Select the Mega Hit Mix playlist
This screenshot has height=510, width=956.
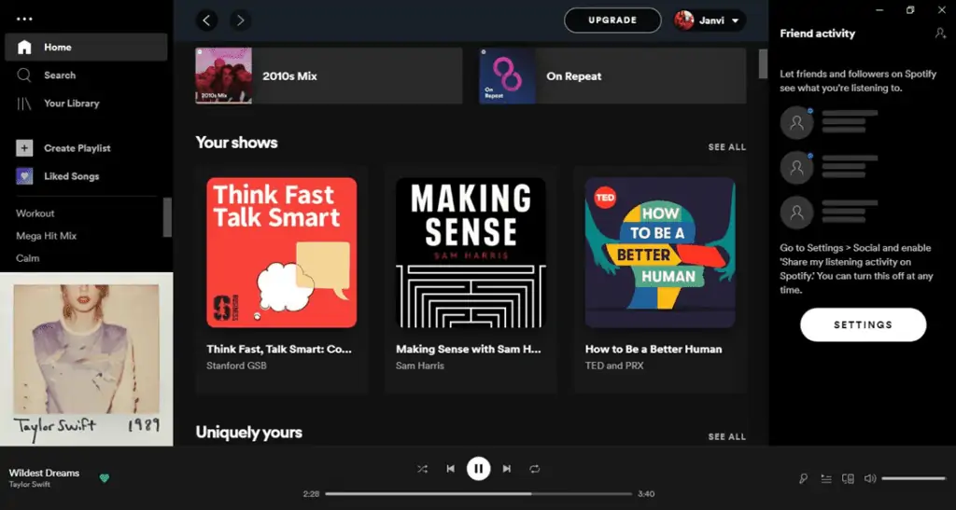point(46,236)
